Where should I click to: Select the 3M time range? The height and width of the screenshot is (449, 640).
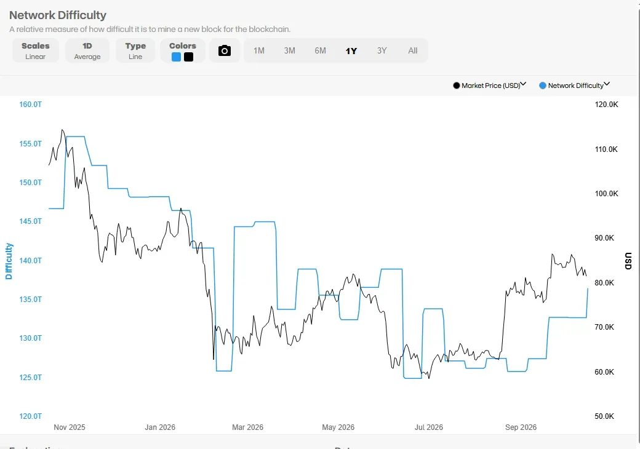(x=289, y=50)
